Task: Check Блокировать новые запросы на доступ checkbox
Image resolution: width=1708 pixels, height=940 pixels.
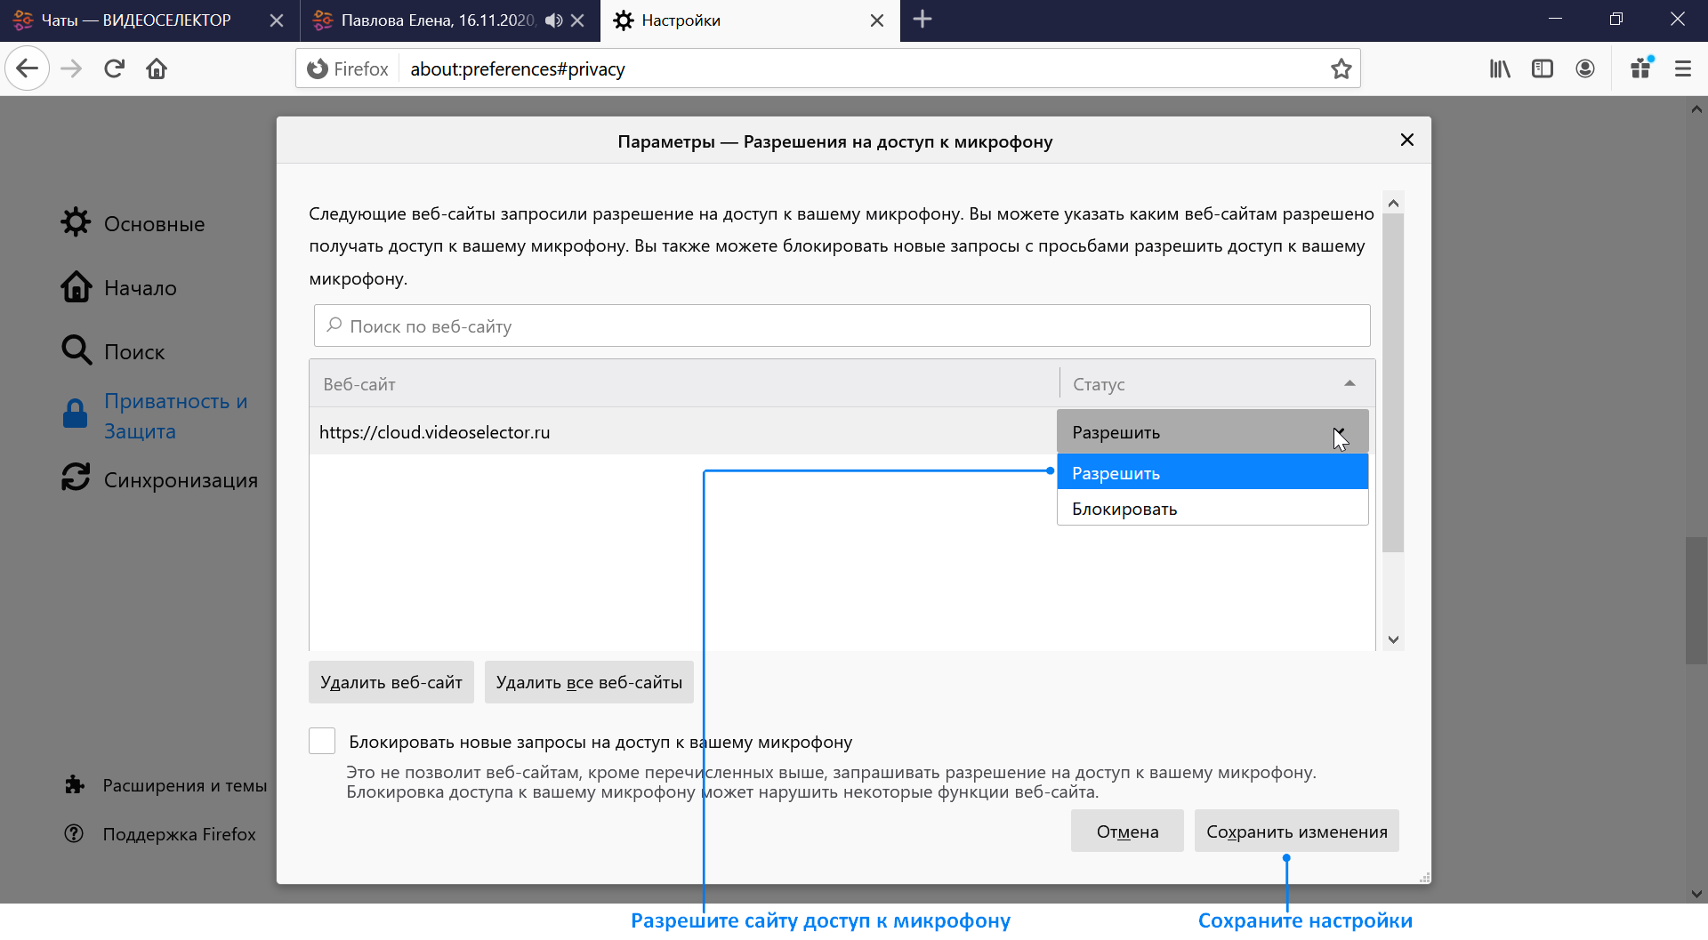Action: (x=322, y=741)
